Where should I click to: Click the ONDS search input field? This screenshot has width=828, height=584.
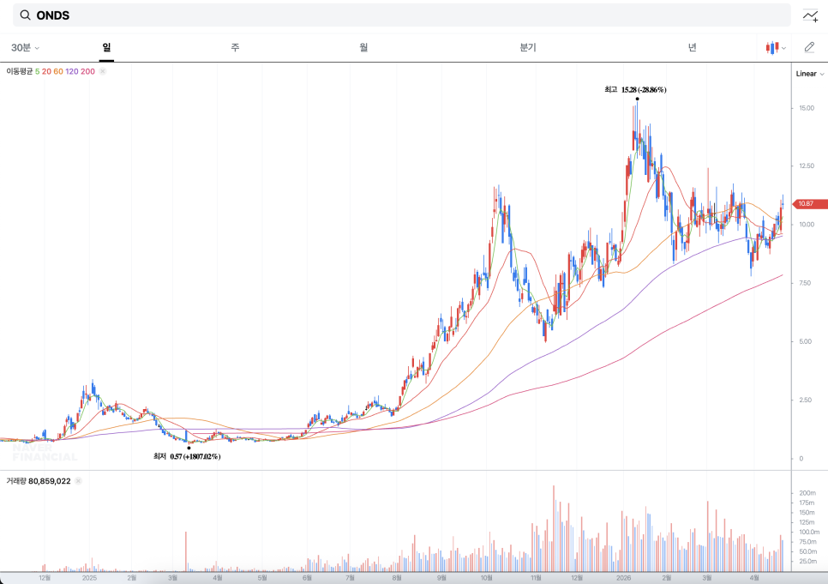point(403,15)
